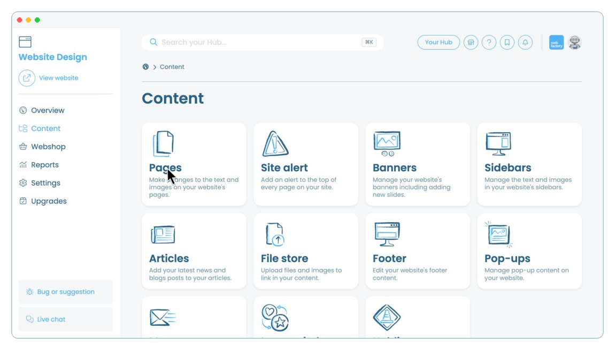The width and height of the screenshot is (615, 350).
Task: Open the Articles newspaper icon
Action: 163,234
